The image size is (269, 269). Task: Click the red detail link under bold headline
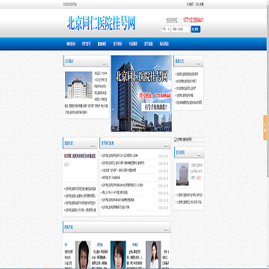click(67, 164)
